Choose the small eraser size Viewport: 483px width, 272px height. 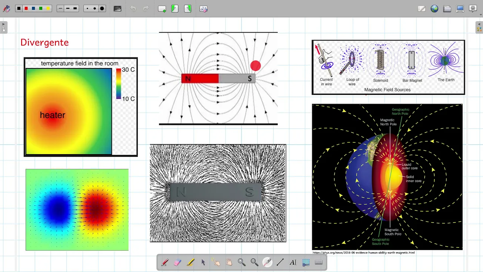tap(87, 8)
